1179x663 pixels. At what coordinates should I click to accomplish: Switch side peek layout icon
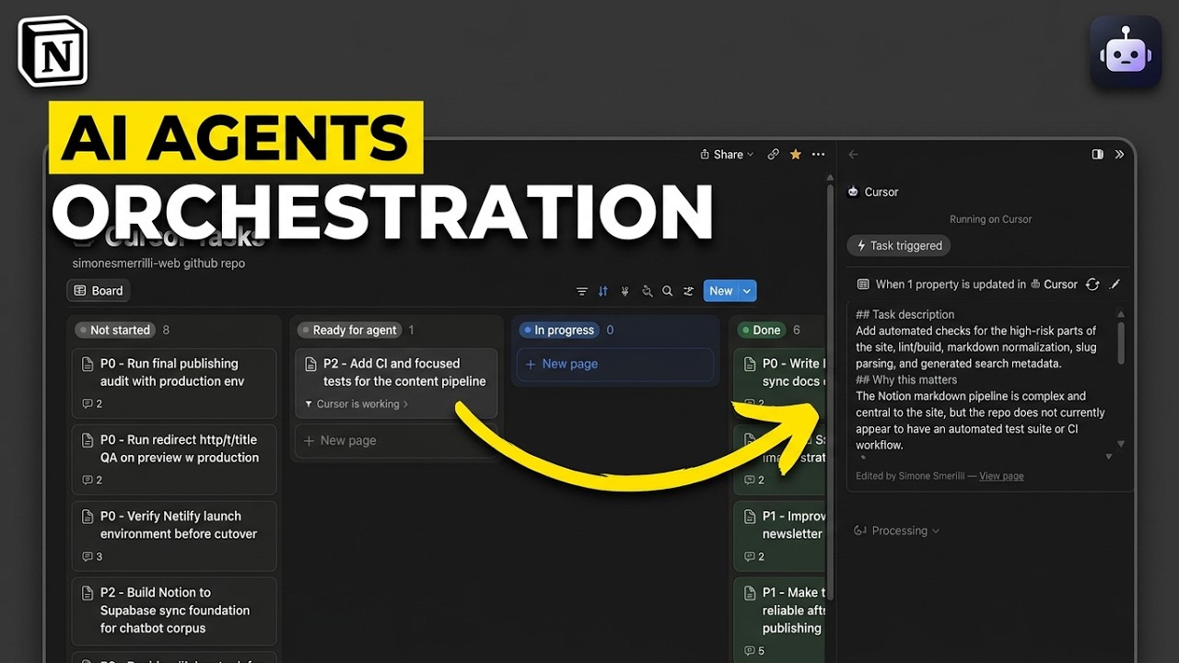click(x=1097, y=155)
